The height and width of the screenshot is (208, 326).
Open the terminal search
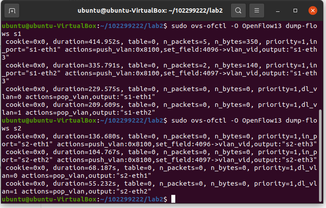[238, 11]
